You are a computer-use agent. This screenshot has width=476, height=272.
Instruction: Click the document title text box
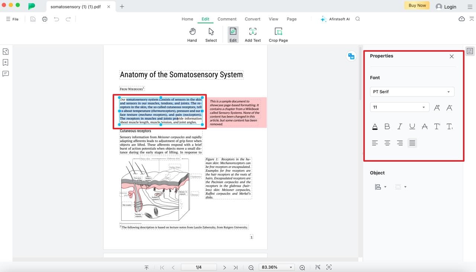181,75
